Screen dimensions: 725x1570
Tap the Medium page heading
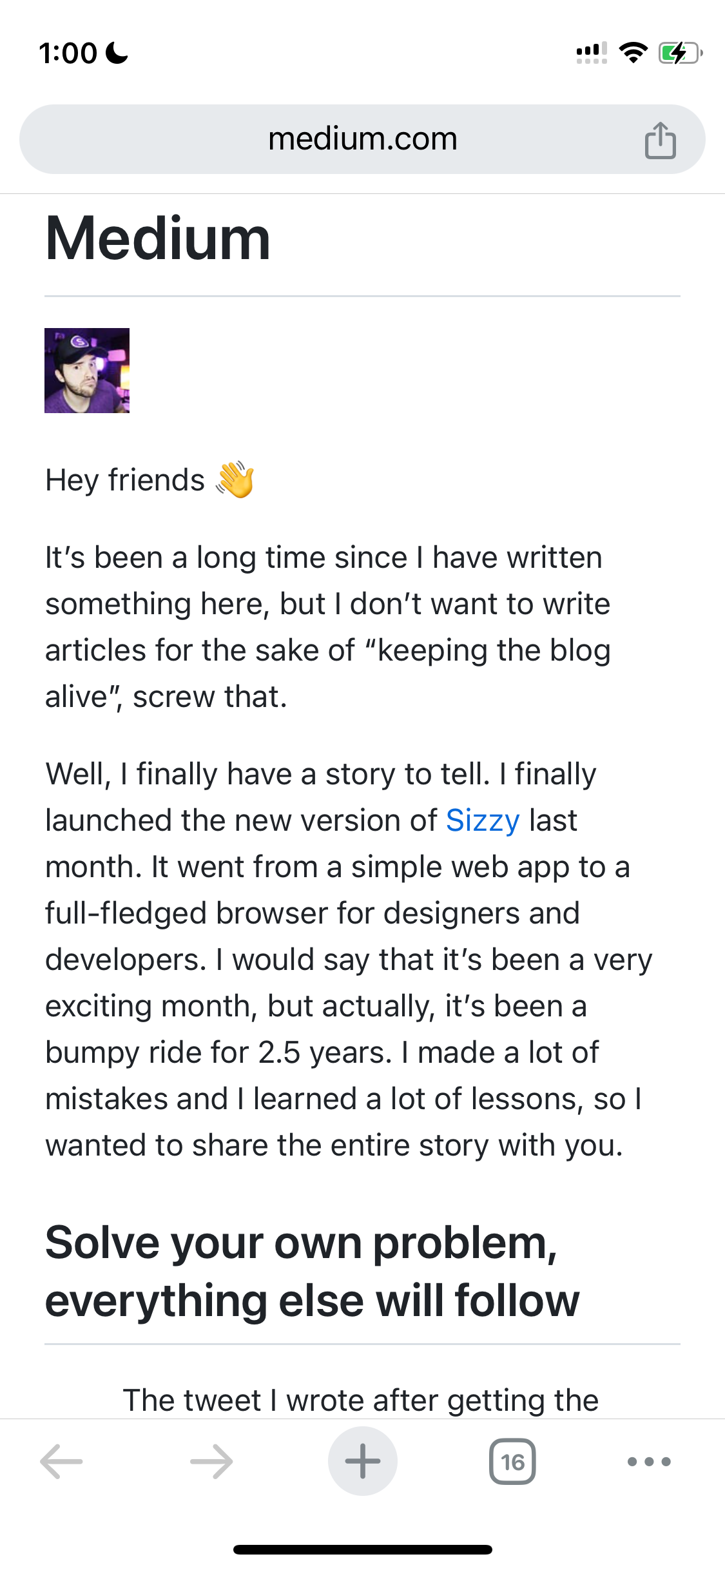coord(158,238)
